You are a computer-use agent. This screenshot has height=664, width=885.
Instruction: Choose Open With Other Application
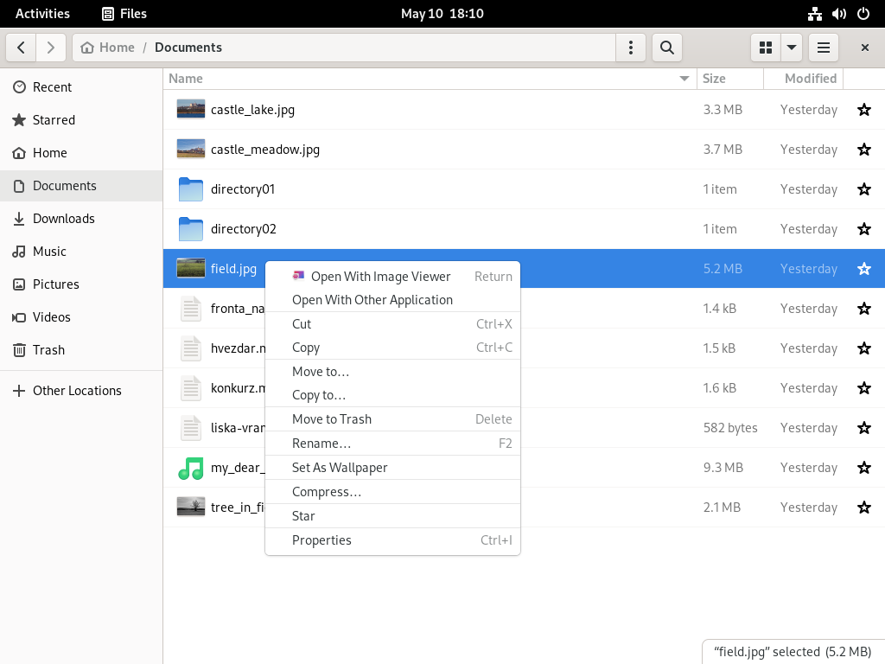(x=393, y=300)
